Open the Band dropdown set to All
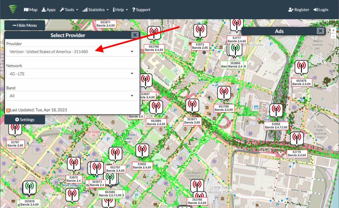The width and height of the screenshot is (339, 208). coord(72,96)
